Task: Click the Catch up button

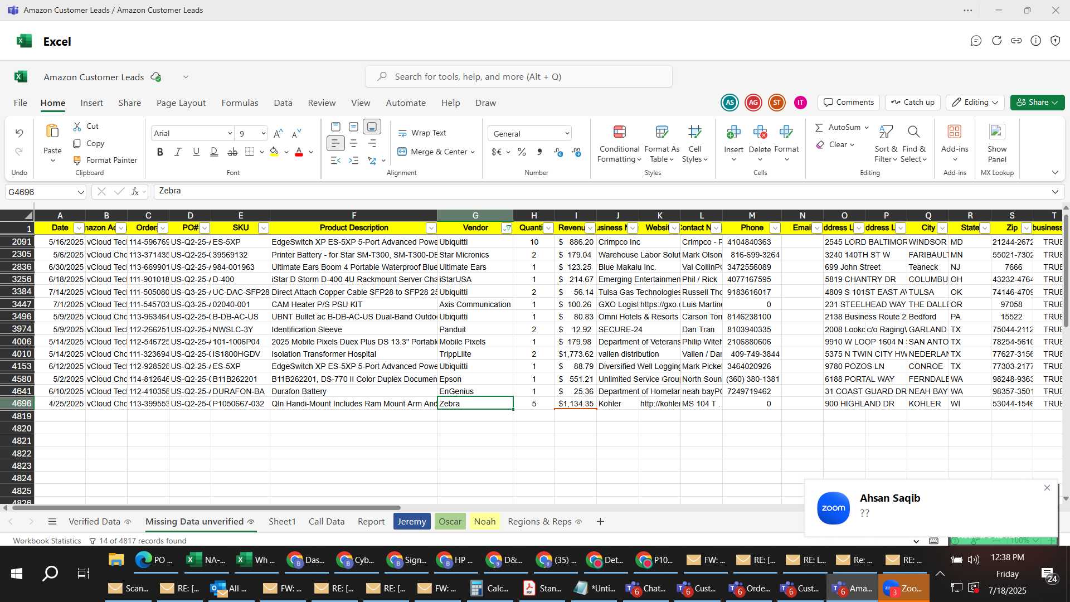Action: 912,103
